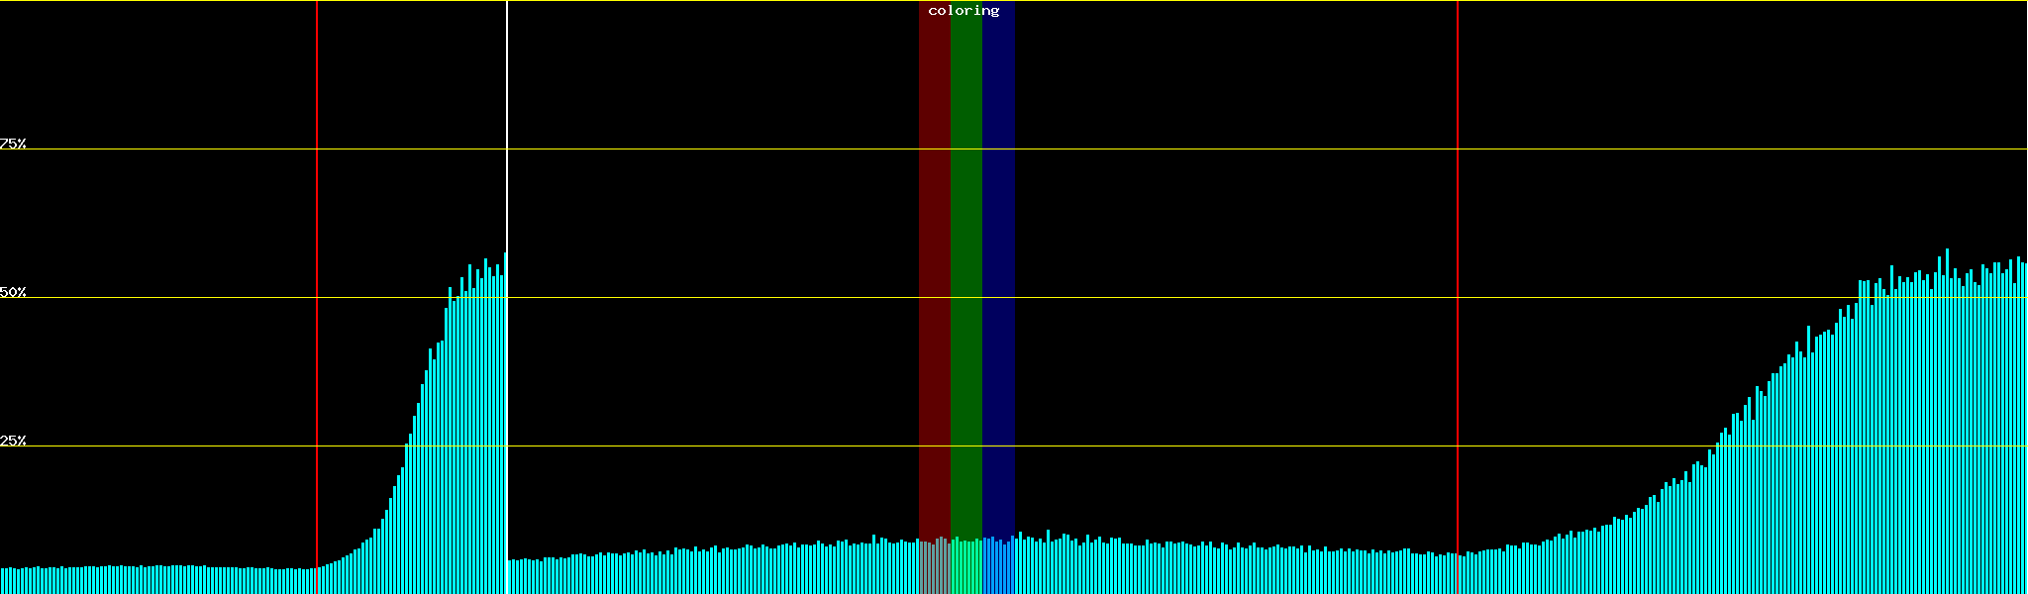
Task: Click the first histogram bar at far left
Action: pyautogui.click(x=2, y=581)
